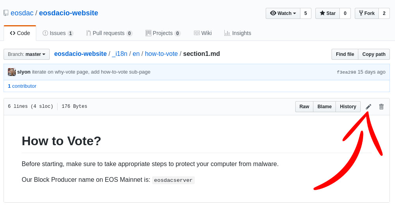395x207 pixels.
Task: View file History
Action: tap(348, 107)
